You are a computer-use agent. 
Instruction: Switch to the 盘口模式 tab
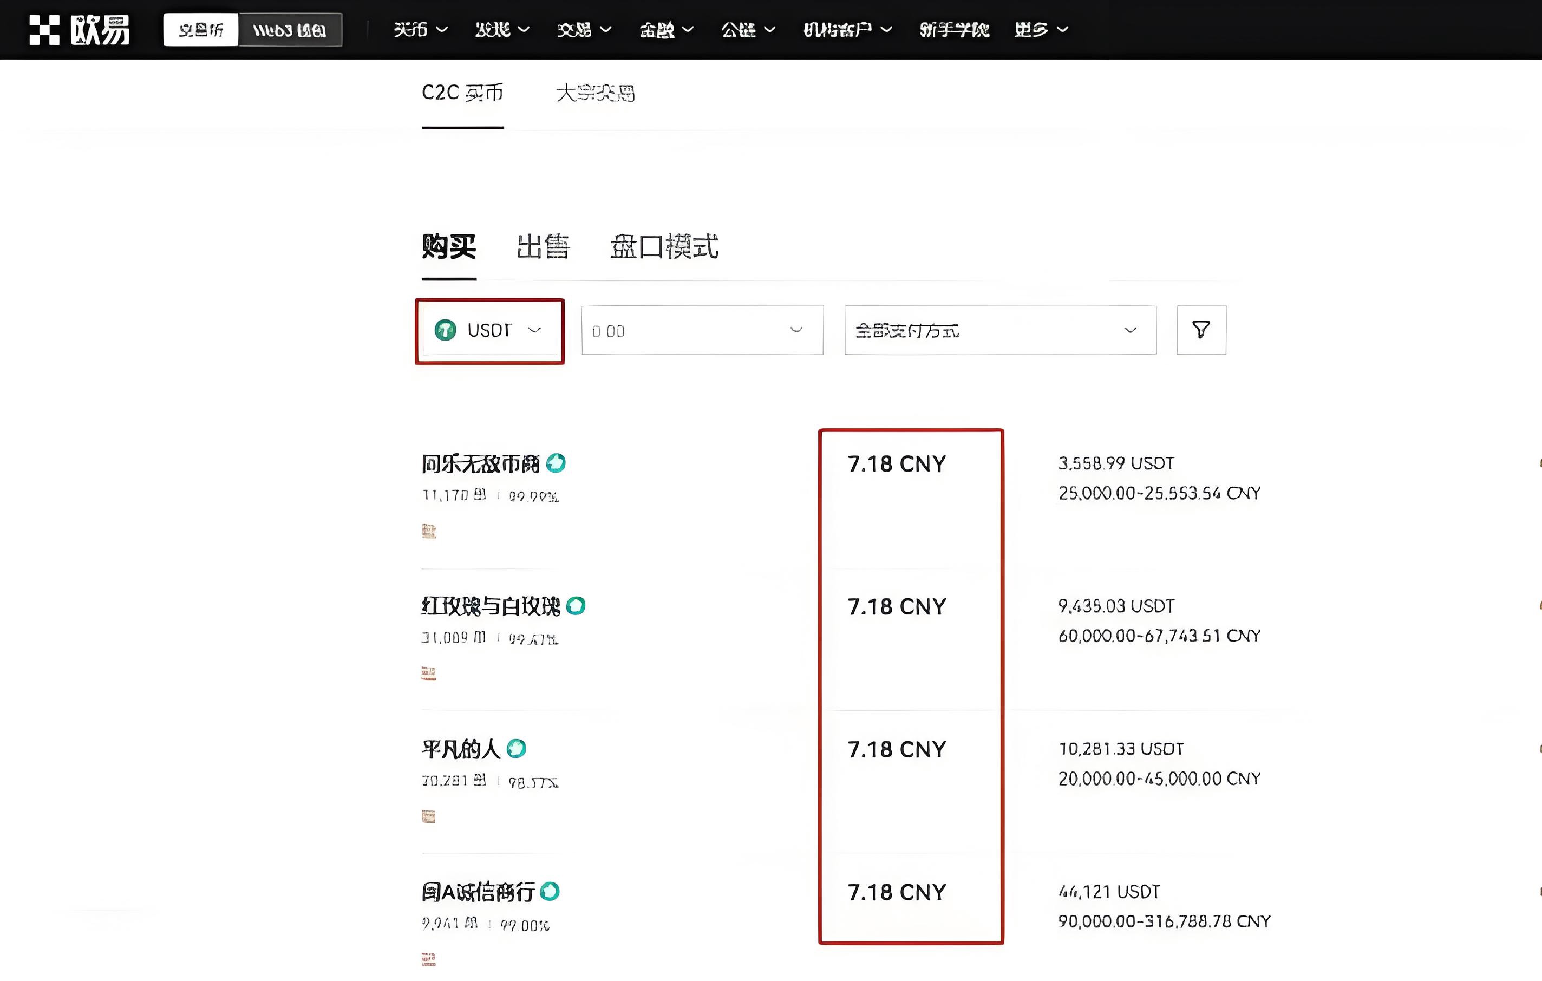tap(664, 246)
